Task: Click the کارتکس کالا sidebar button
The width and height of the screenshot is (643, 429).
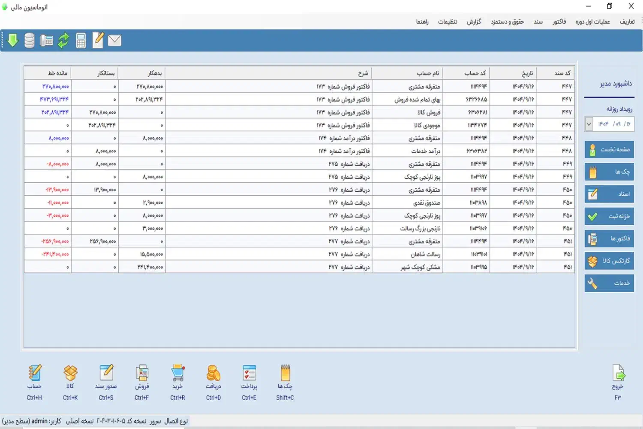Action: pyautogui.click(x=609, y=261)
